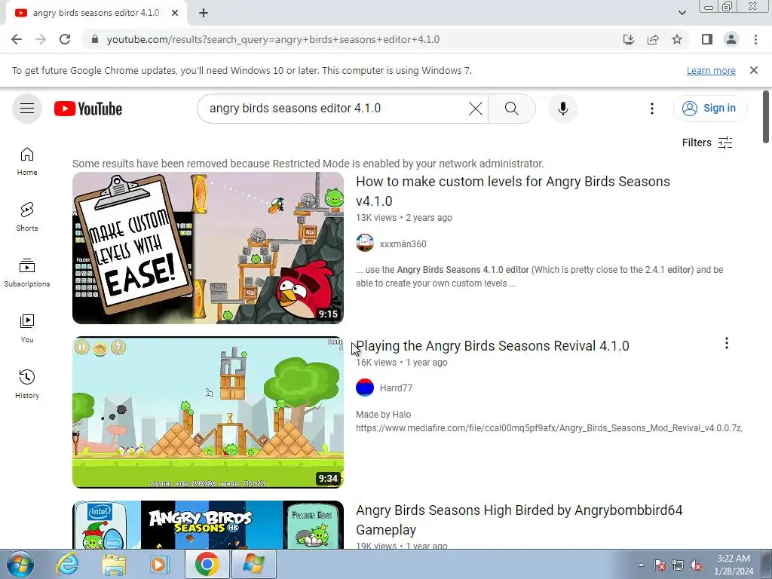Open 'How to make custom levels' video title
Image resolution: width=772 pixels, height=579 pixels.
click(513, 191)
